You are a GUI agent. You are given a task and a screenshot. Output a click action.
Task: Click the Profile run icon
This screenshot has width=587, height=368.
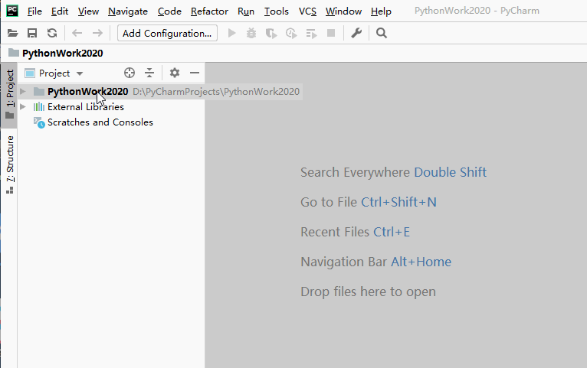pos(291,33)
